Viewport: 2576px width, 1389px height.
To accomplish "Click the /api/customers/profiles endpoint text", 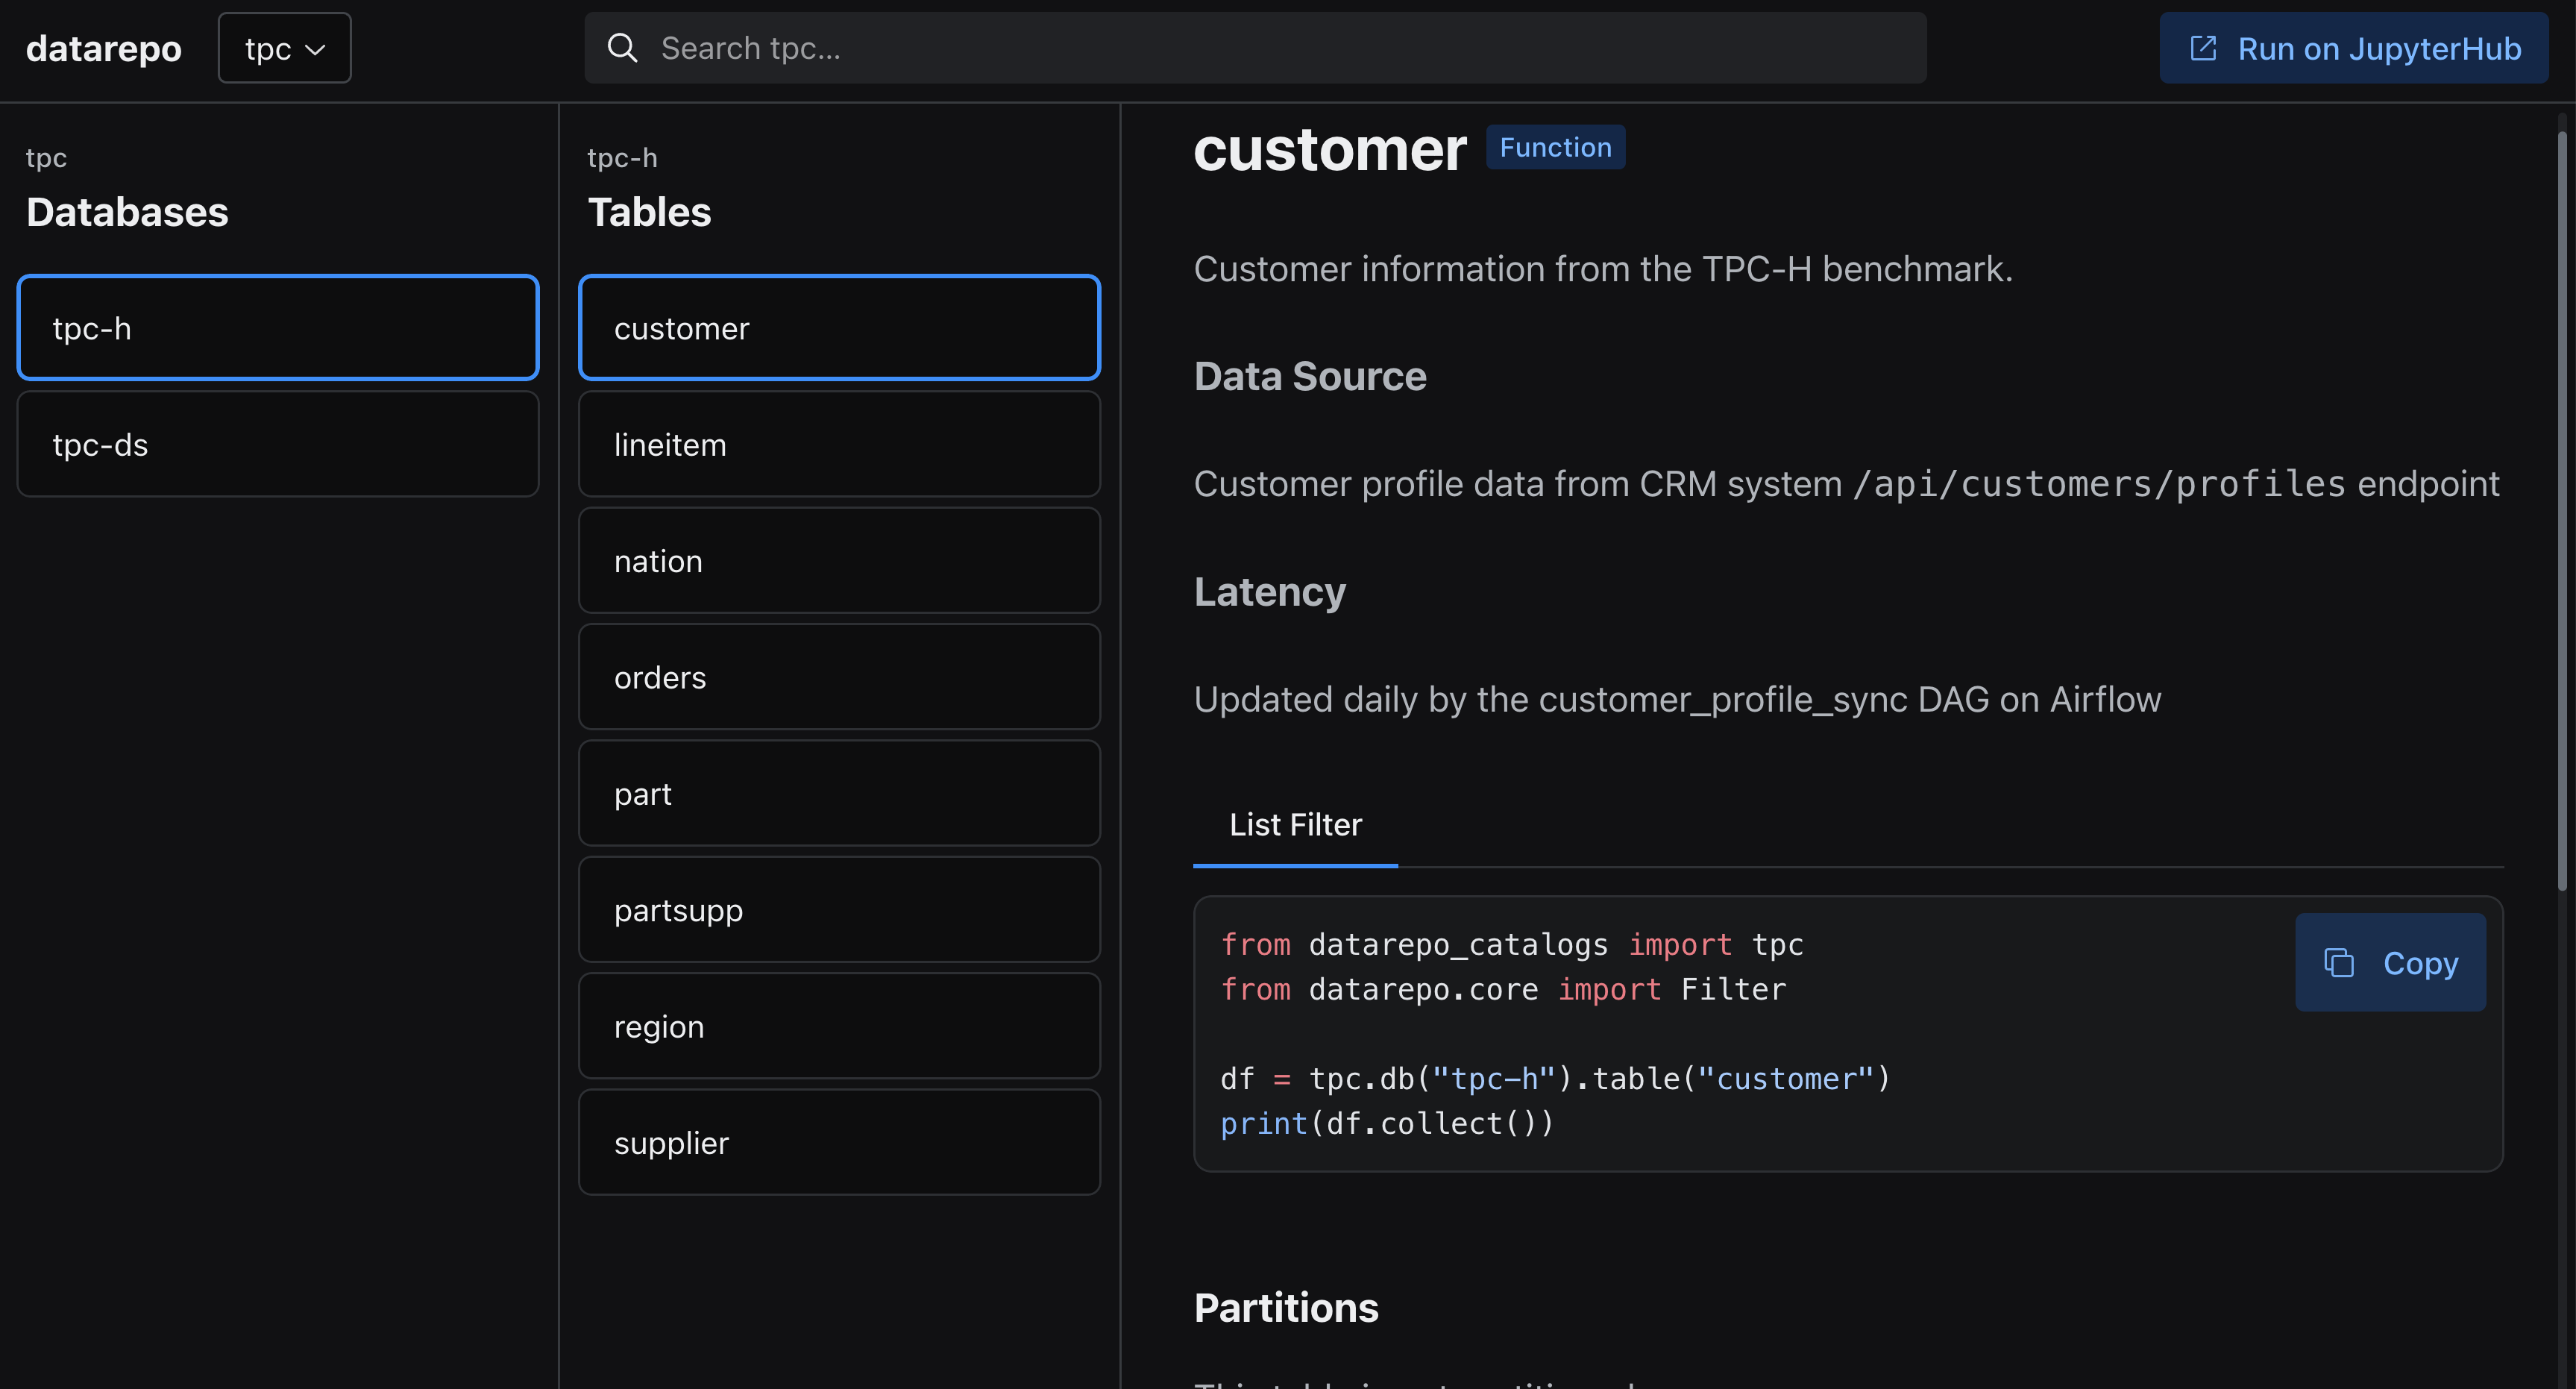I will pyautogui.click(x=2099, y=484).
